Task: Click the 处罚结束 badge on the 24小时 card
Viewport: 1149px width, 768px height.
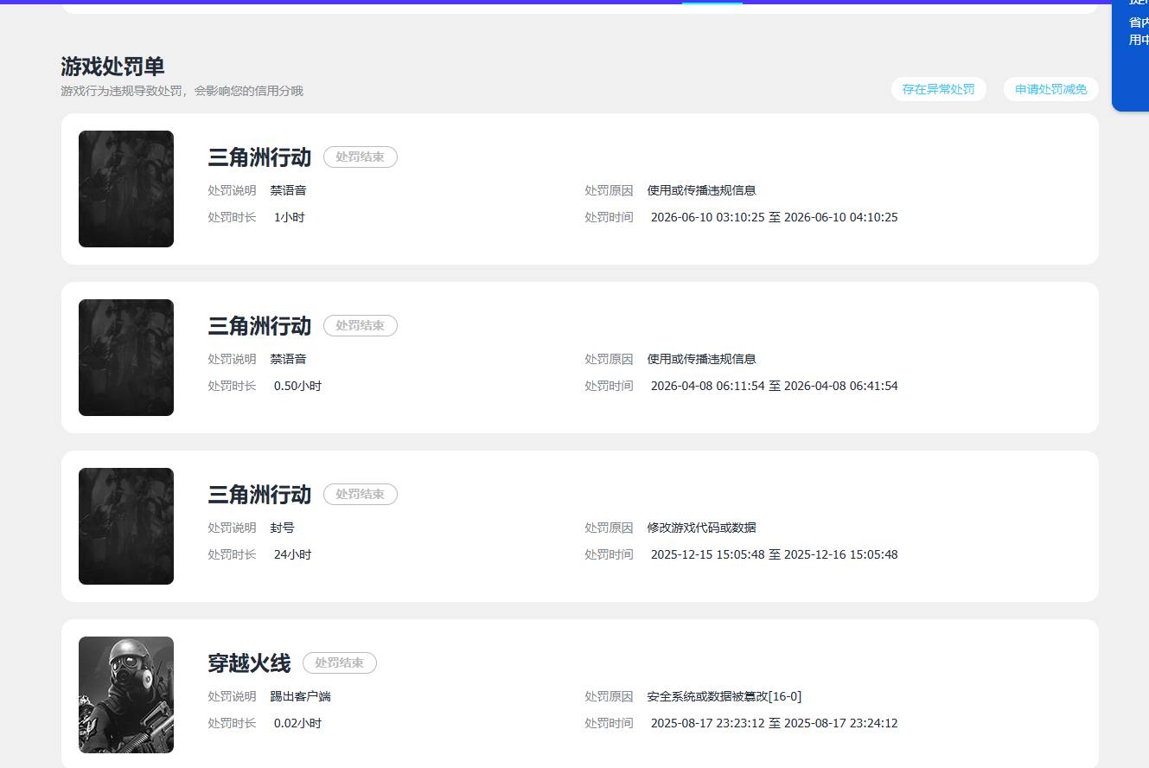Action: [361, 495]
